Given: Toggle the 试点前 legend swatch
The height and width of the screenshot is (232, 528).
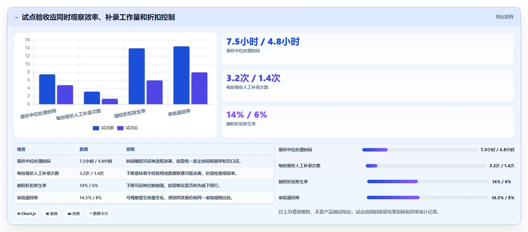Looking at the screenshot, I should click(96, 128).
